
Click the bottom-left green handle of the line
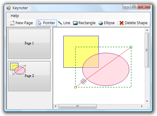[76, 87]
